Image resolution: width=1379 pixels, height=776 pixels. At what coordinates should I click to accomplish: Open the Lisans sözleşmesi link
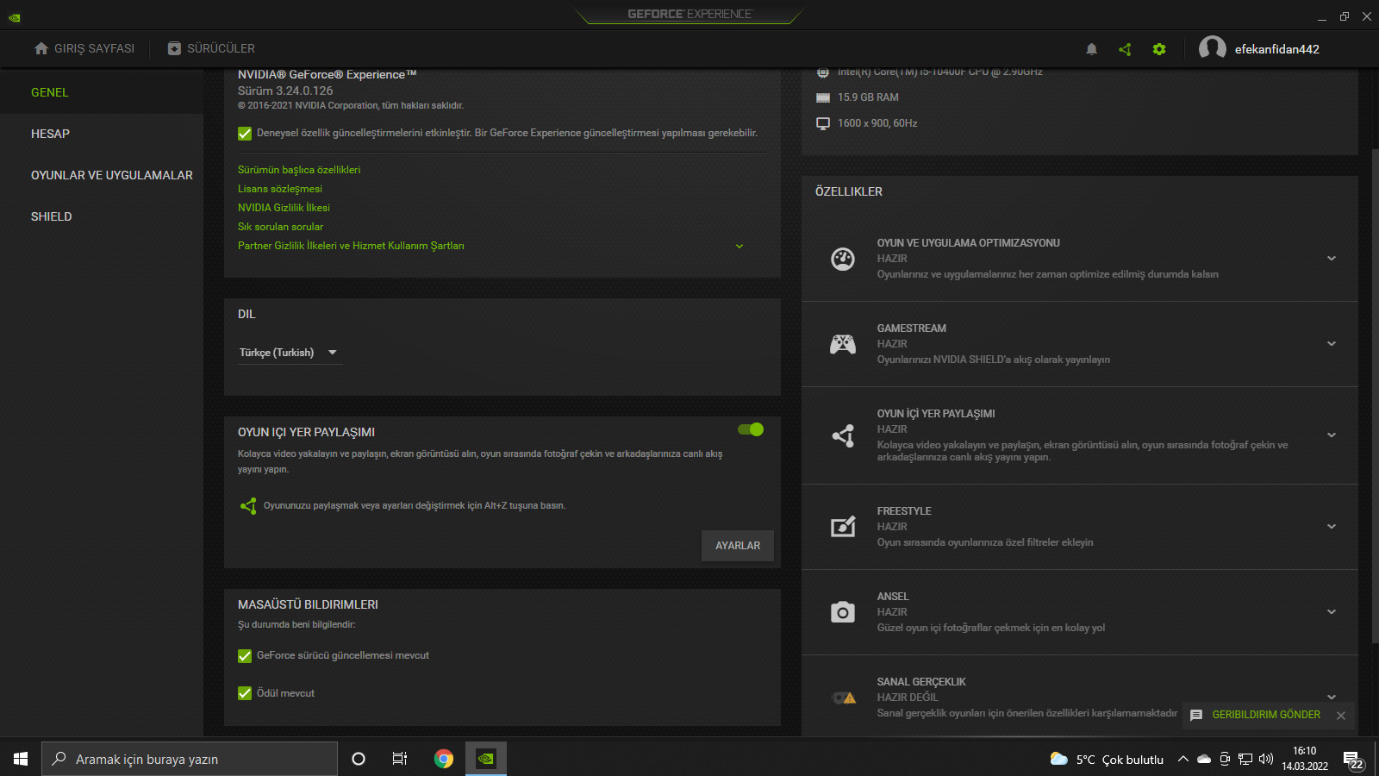[280, 189]
